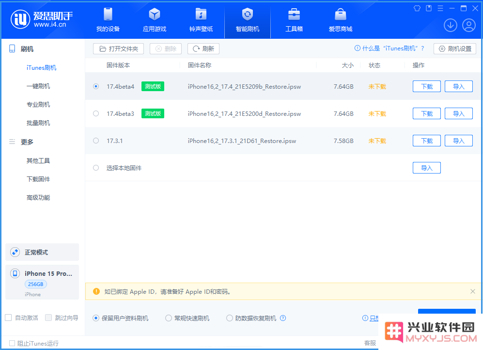Open 铃声壁纸 ringtones and wallpapers tab
Viewport: 483px width, 350px height.
point(201,20)
